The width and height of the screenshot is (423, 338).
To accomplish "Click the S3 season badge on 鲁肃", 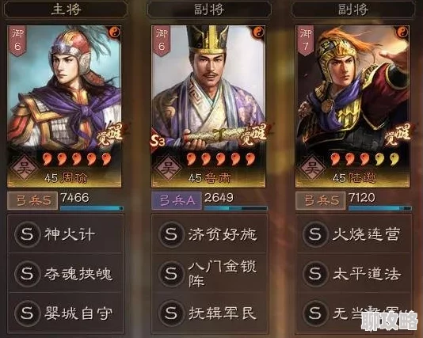I will [x=158, y=140].
